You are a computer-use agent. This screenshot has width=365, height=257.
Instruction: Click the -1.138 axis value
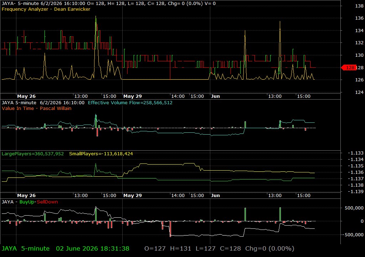tap(355, 185)
